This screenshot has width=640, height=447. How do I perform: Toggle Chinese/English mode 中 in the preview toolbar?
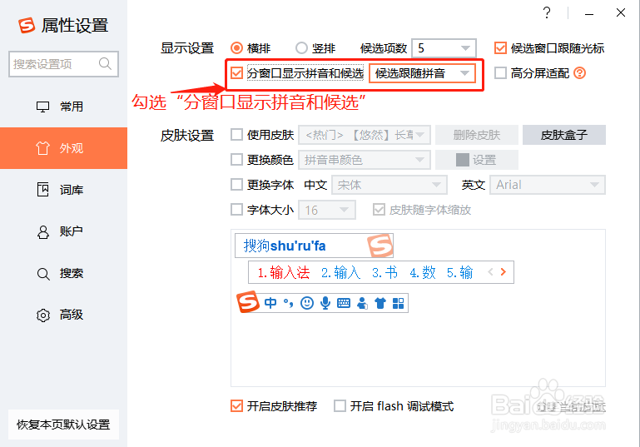tap(270, 303)
